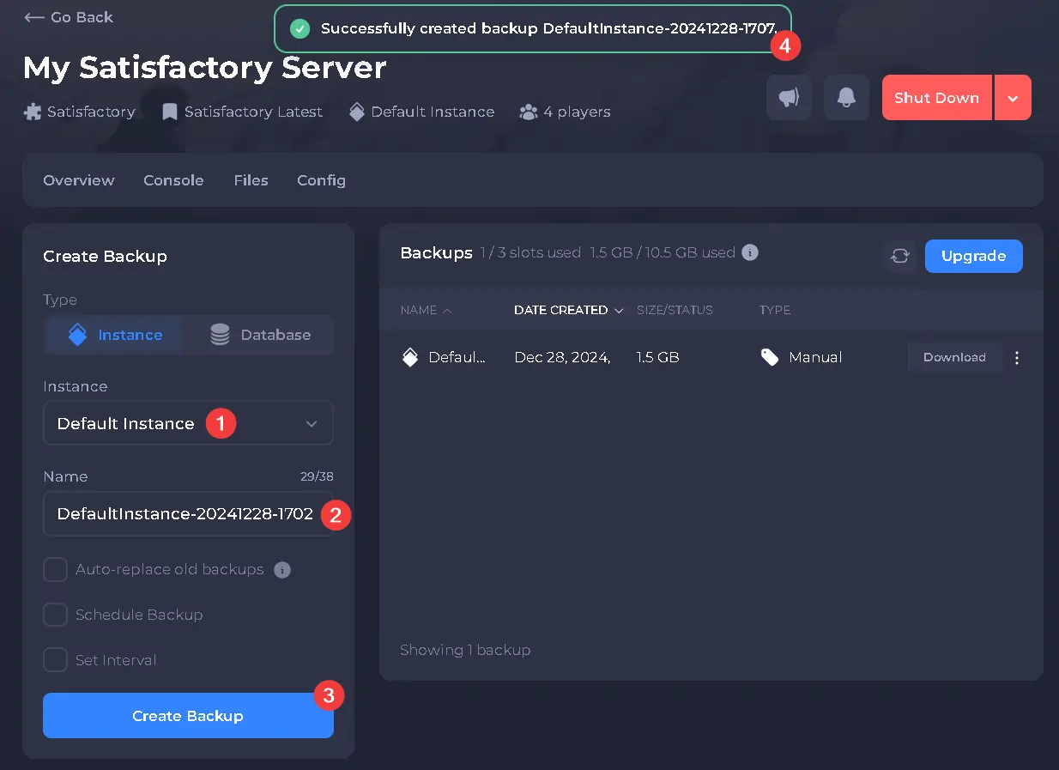Screen dimensions: 1059x770
Task: Click the backup row instance icon
Action: tap(410, 357)
